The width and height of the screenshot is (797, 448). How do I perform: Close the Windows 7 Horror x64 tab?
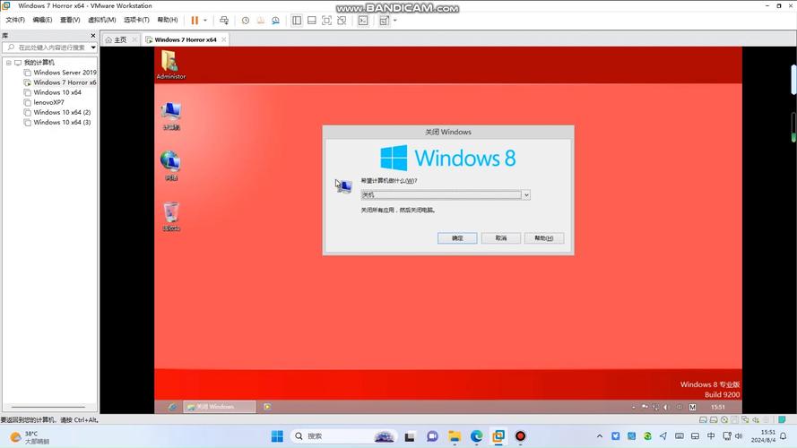[x=223, y=39]
